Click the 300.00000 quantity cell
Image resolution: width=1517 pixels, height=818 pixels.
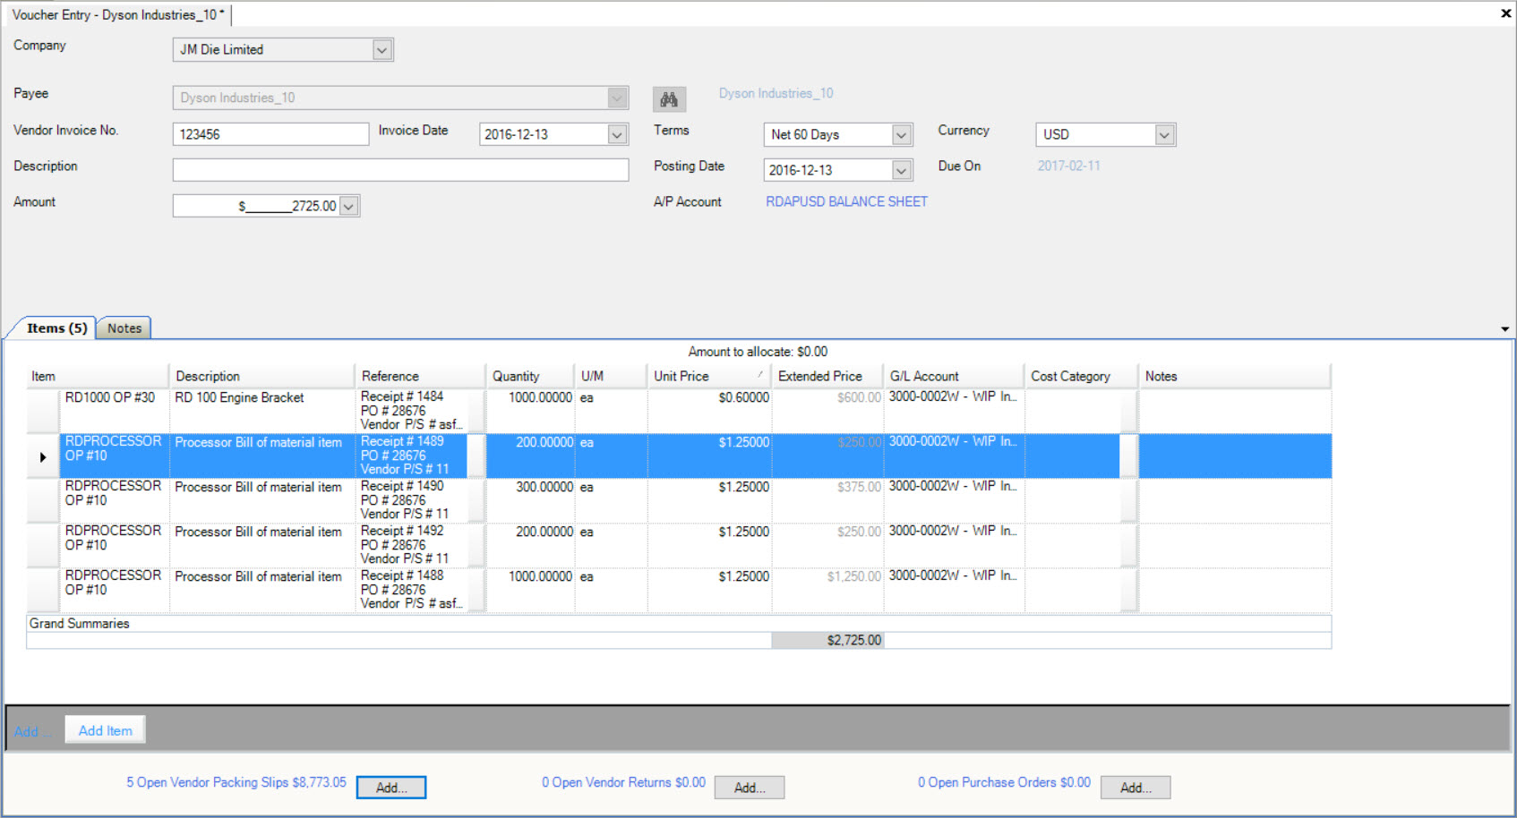(530, 500)
